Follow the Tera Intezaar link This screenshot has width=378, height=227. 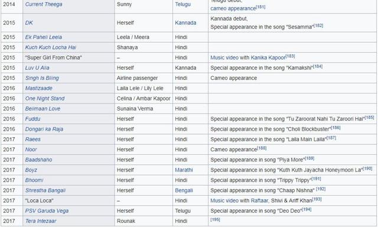coord(41,221)
